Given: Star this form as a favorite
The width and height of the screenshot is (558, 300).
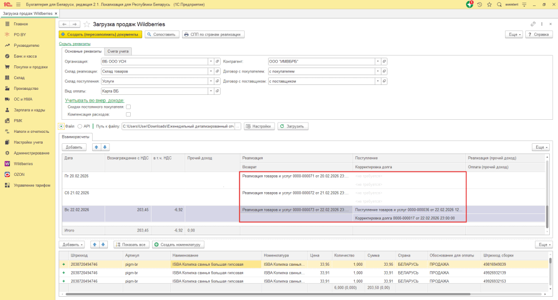Looking at the screenshot, I should (x=87, y=25).
